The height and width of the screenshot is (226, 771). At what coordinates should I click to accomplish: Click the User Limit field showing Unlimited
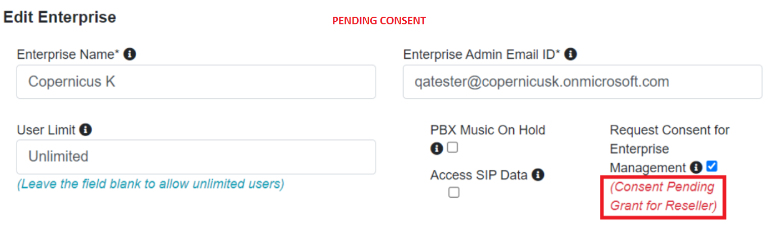click(196, 157)
